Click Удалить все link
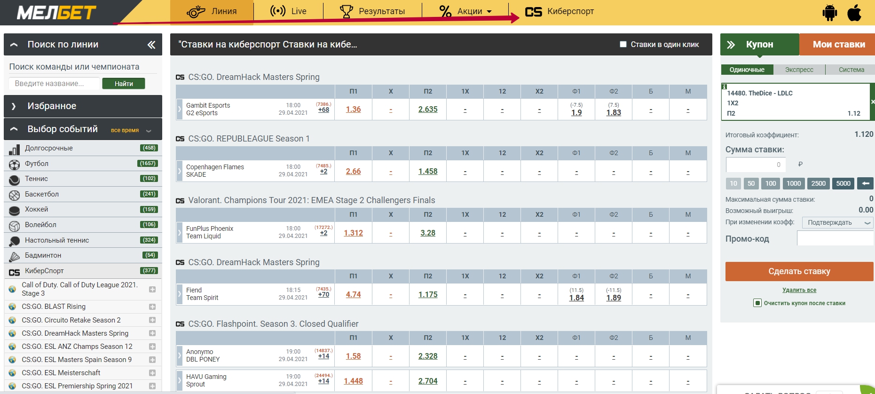This screenshot has height=394, width=875. pos(799,290)
